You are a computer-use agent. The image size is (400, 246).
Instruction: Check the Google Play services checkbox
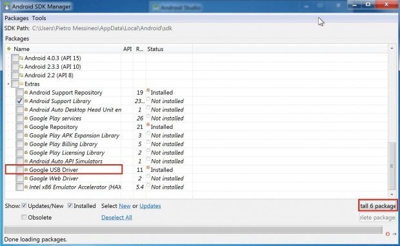(19, 118)
